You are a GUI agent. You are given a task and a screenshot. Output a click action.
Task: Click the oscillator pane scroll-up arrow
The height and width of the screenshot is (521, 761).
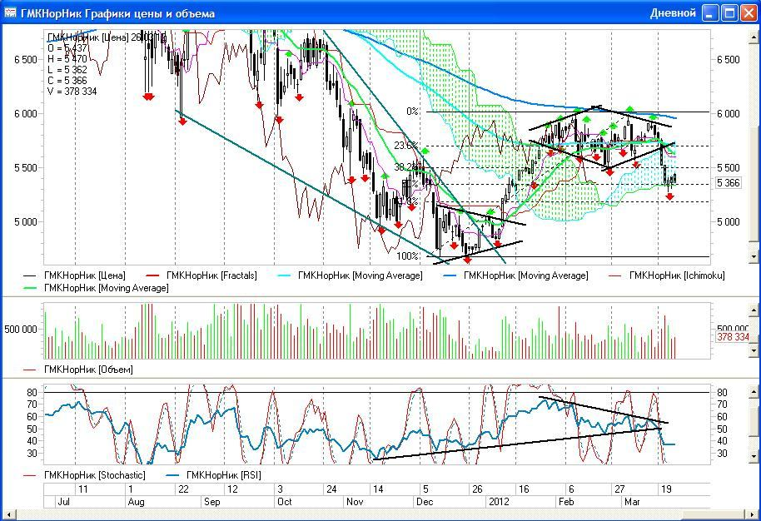[x=754, y=391]
